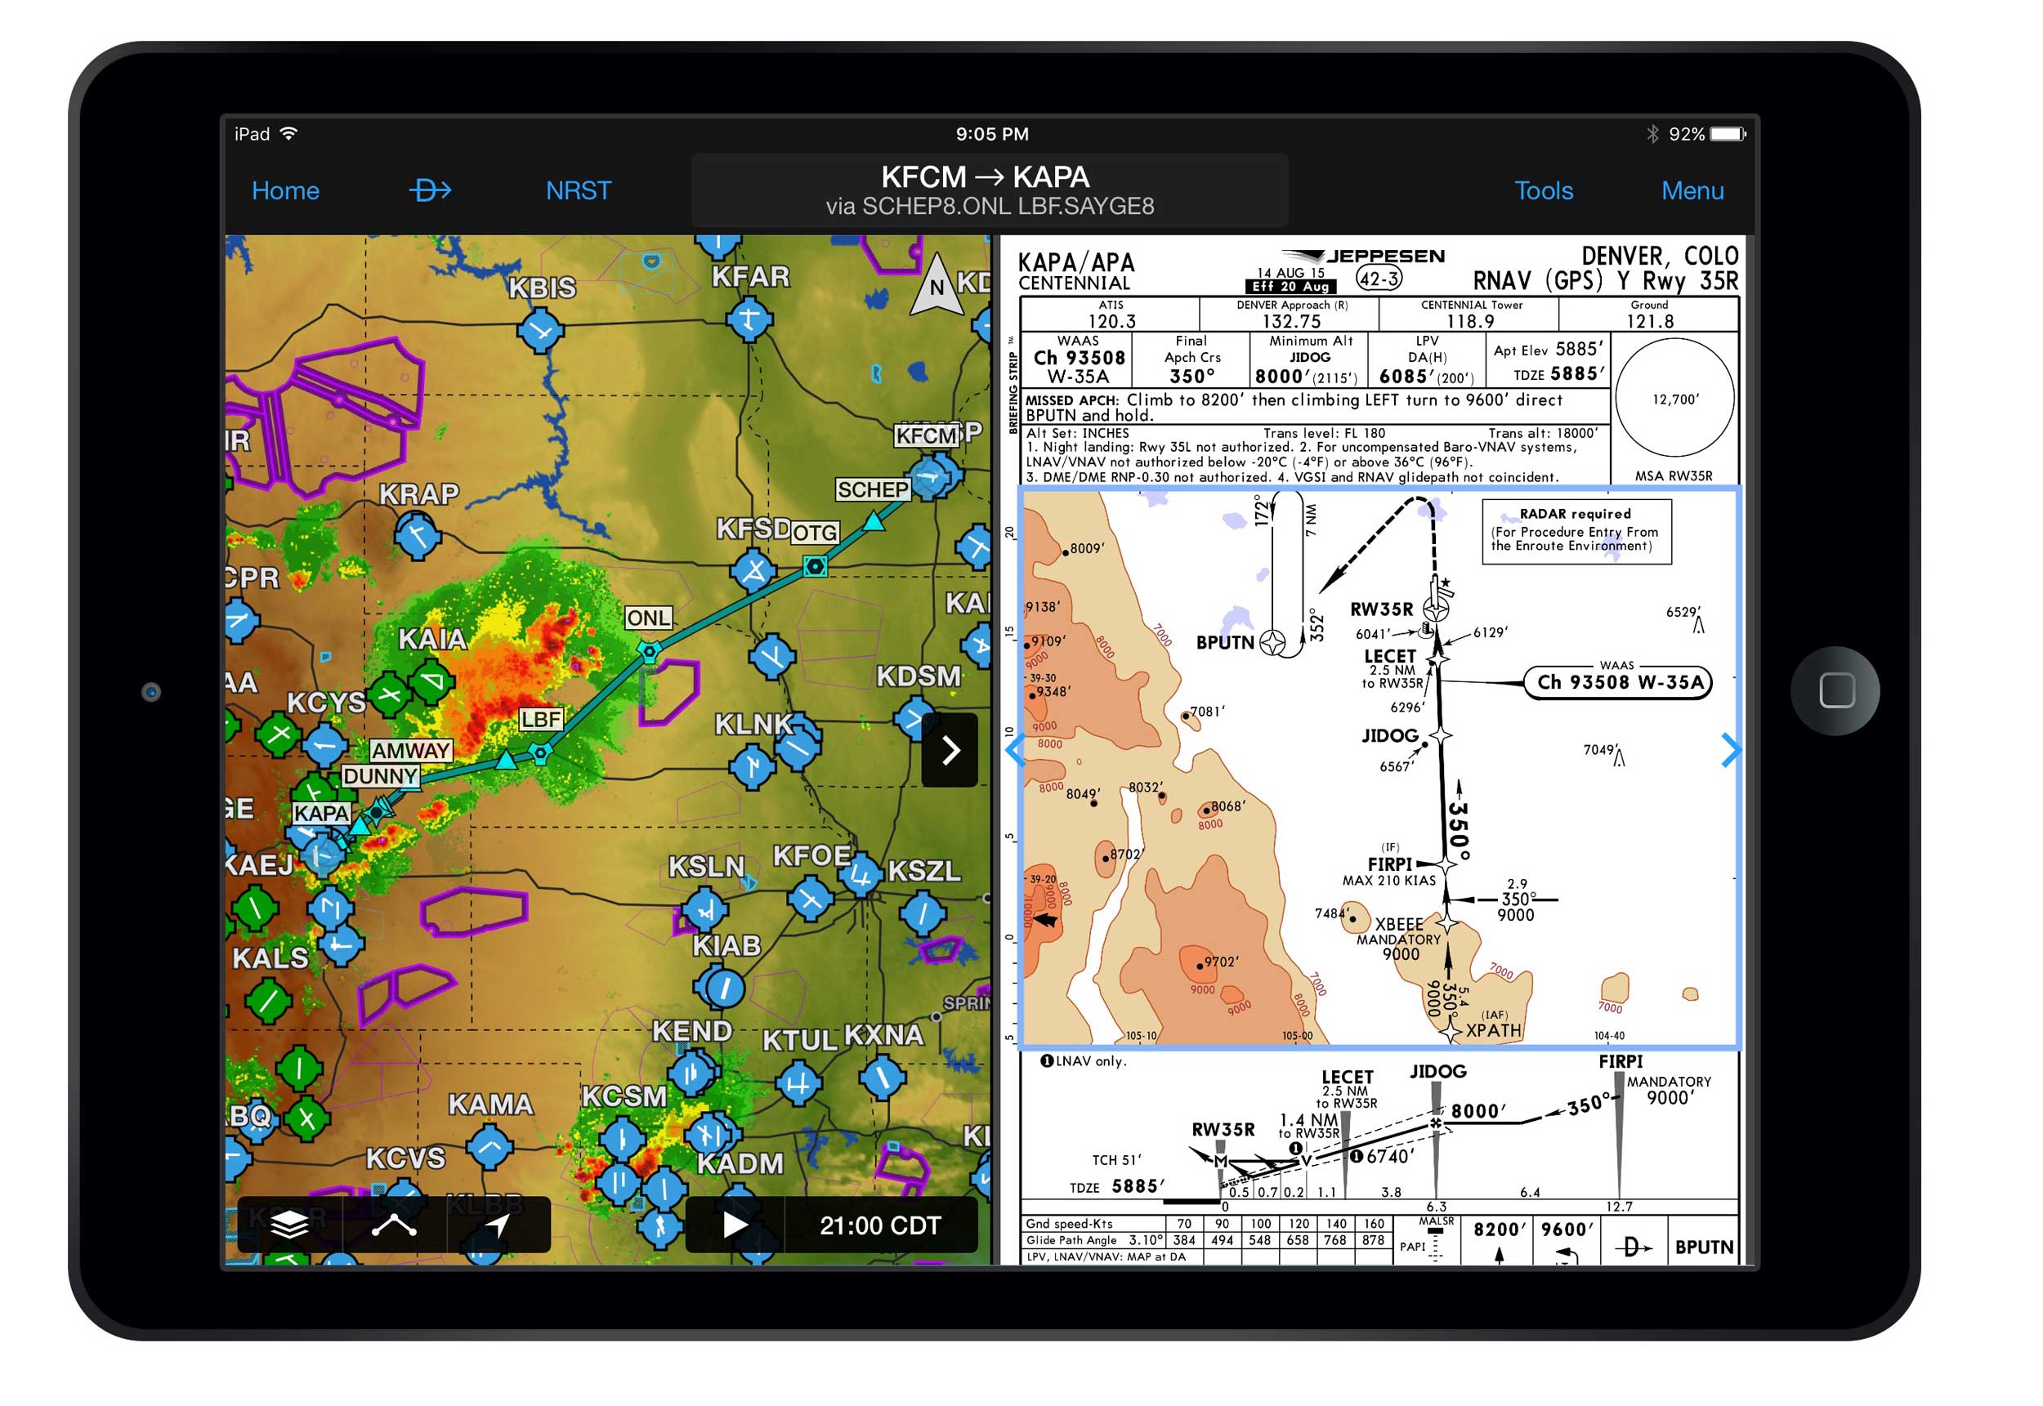Tap the SCHEP waypoint label
This screenshot has height=1406, width=2043.
coord(872,489)
